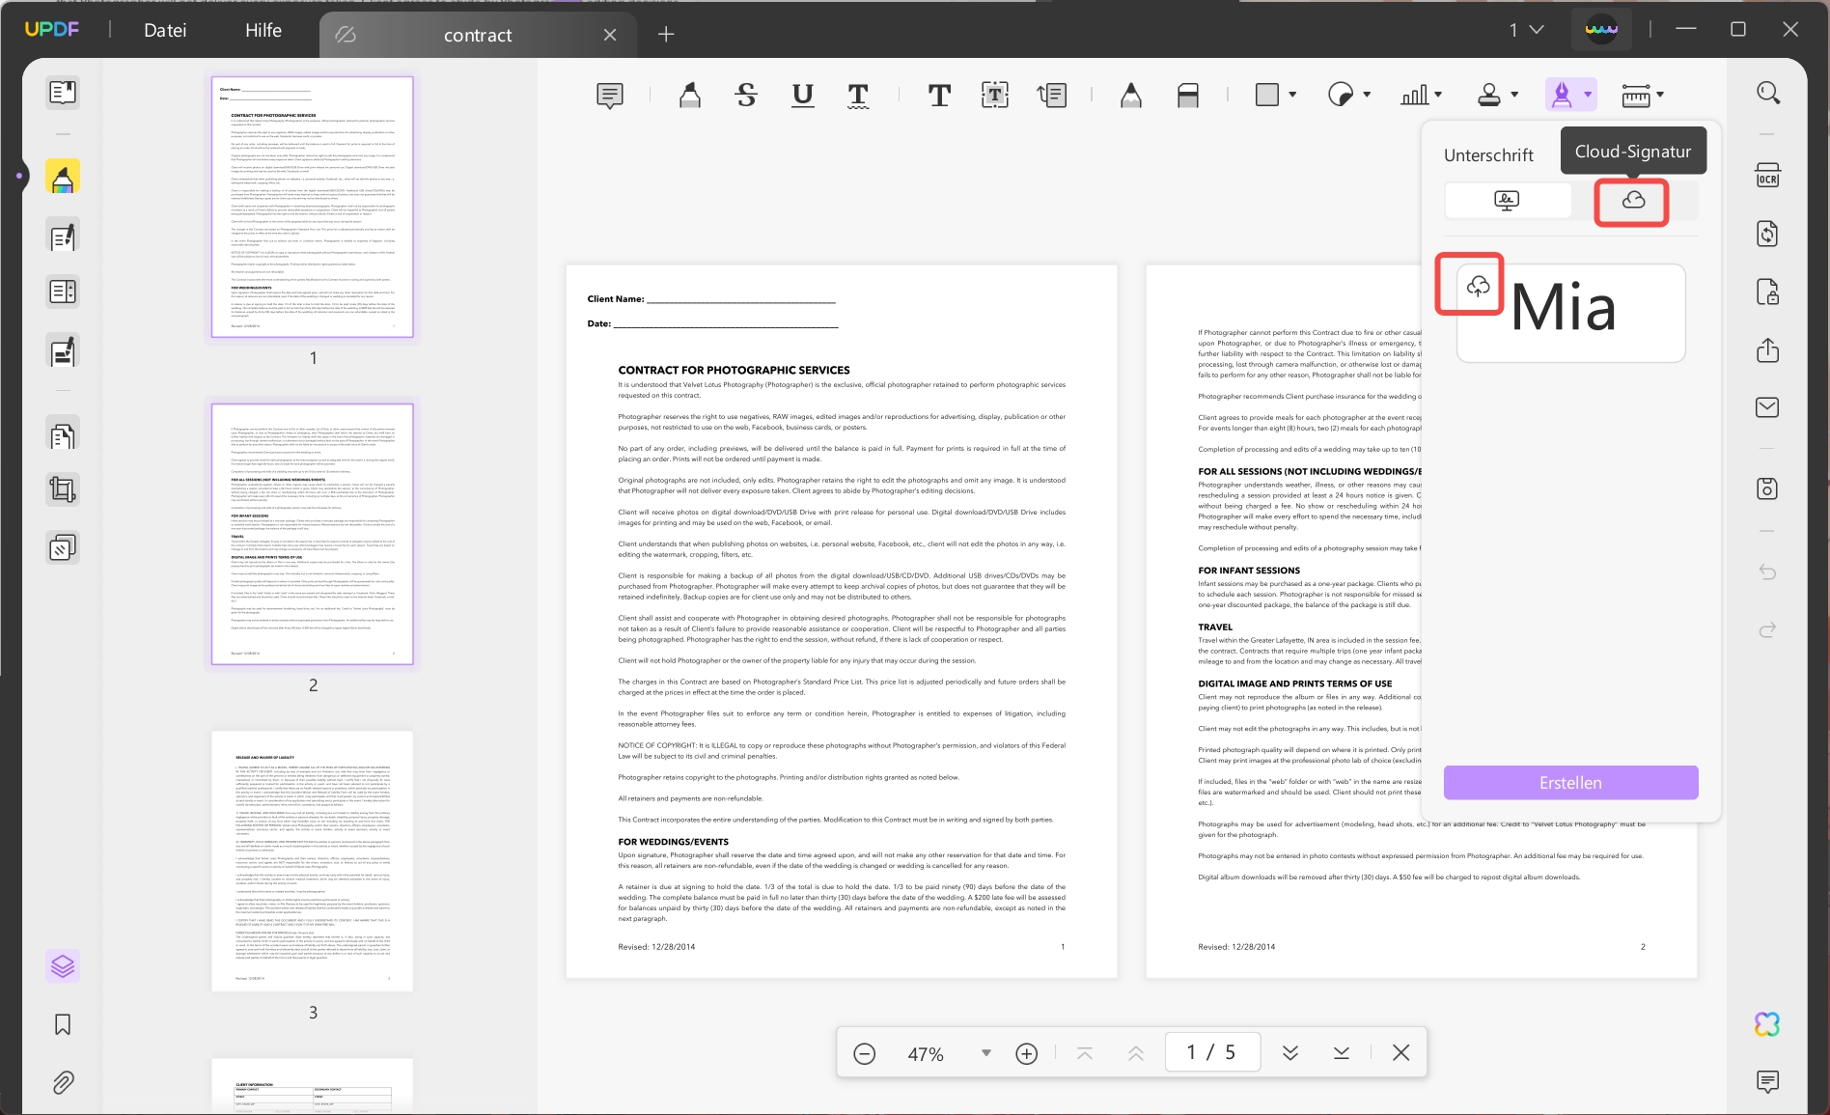Image resolution: width=1830 pixels, height=1115 pixels.
Task: Expand the Stamp dropdown arrow
Action: (1514, 95)
